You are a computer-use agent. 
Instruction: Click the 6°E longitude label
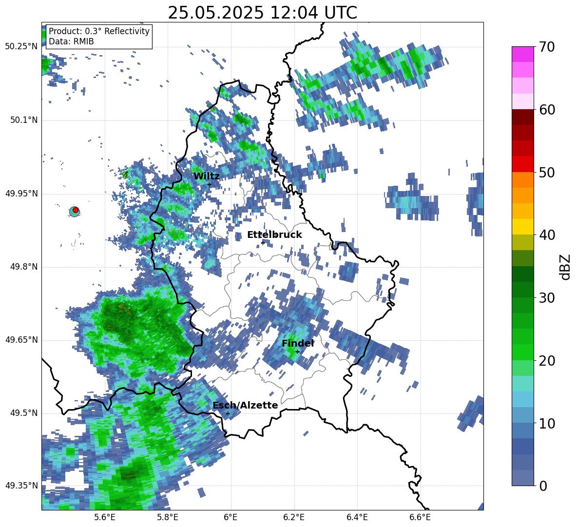[231, 518]
